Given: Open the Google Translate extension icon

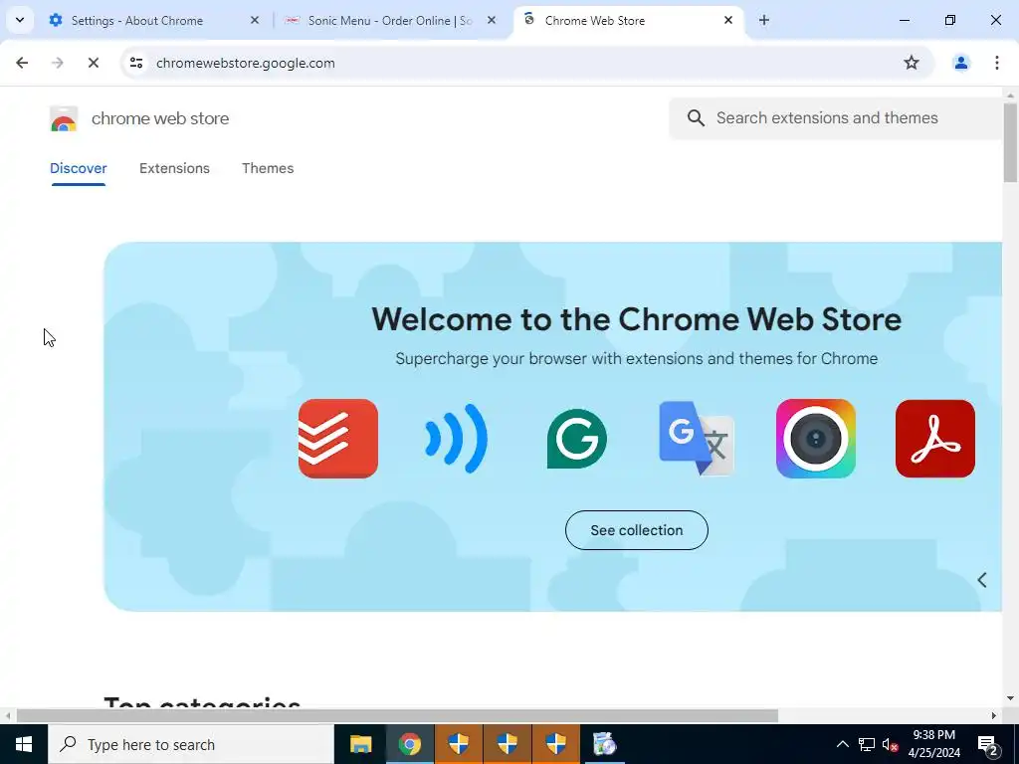Looking at the screenshot, I should tap(696, 439).
